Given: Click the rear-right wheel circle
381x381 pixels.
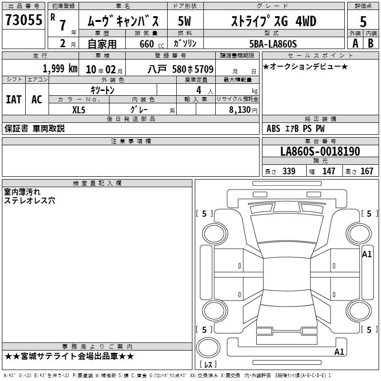Looking at the screenshot, I should click(359, 311).
